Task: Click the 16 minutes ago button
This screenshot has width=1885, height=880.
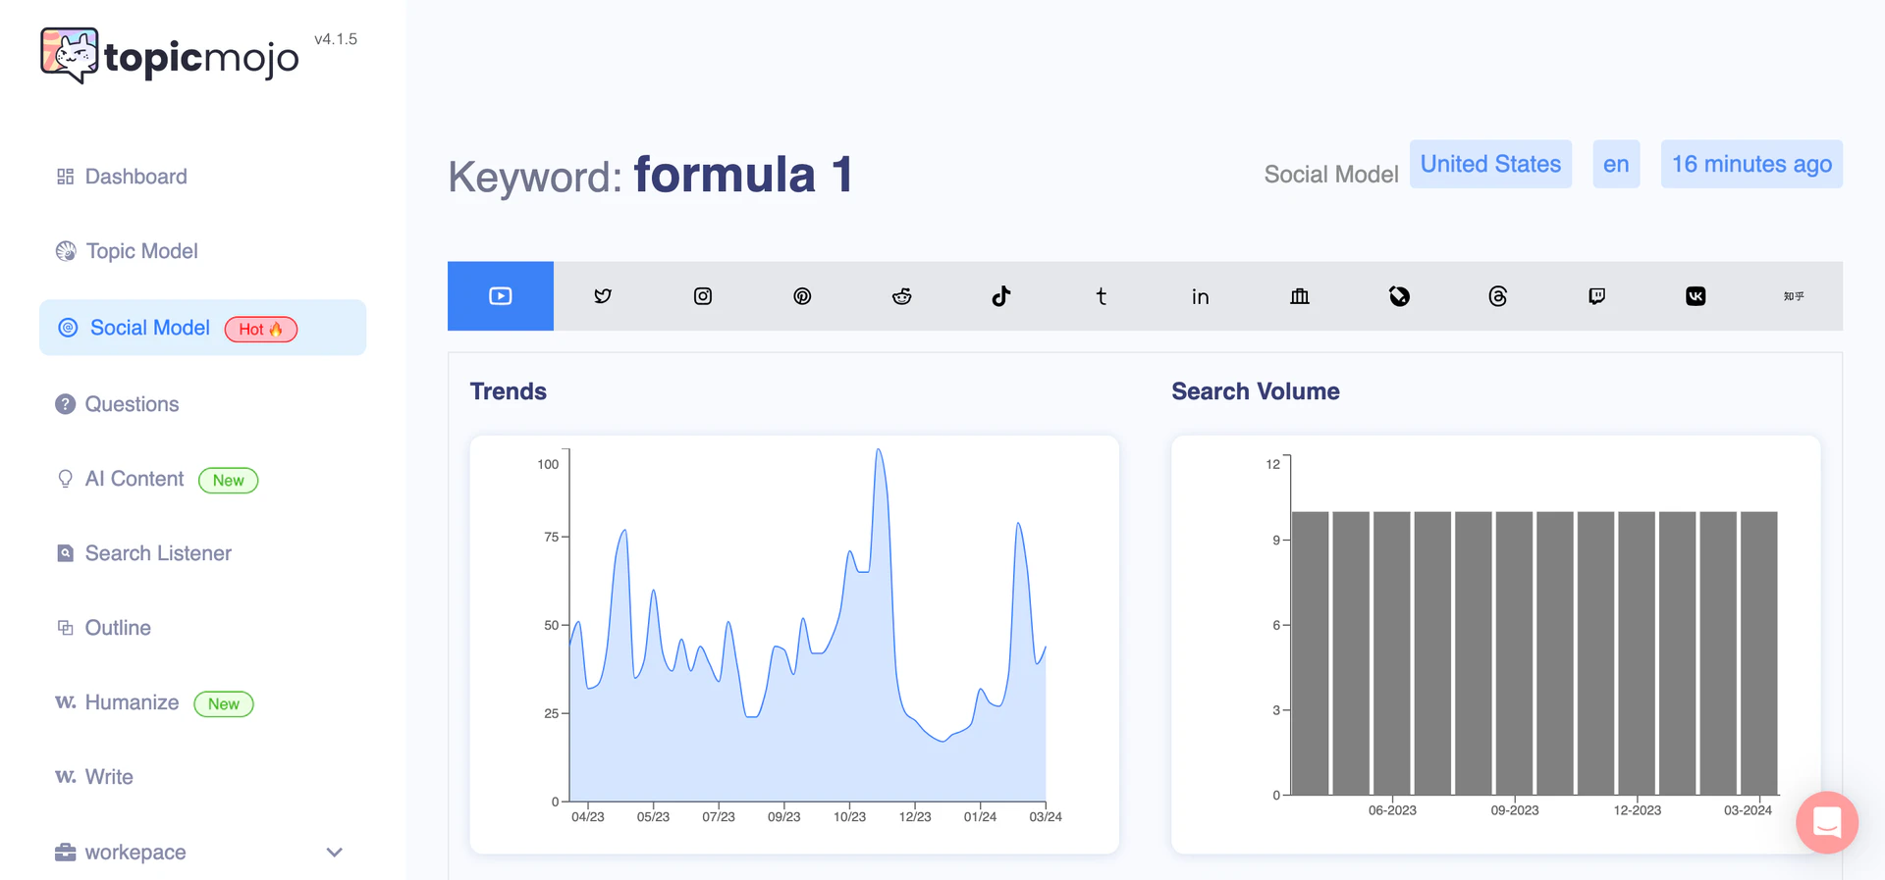Action: coord(1751,164)
